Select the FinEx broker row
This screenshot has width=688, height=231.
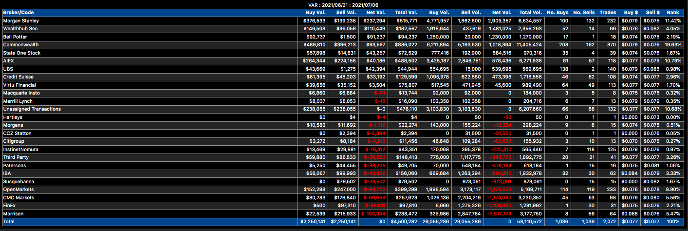(344, 206)
